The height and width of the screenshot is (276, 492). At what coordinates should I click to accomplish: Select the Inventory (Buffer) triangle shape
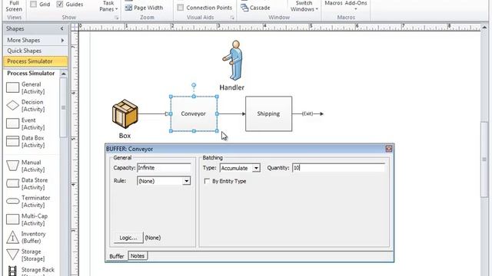point(25,238)
